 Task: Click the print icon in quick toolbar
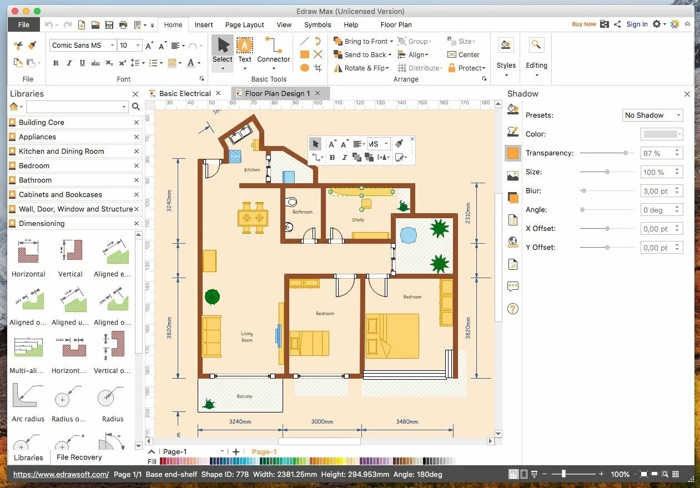pos(123,25)
